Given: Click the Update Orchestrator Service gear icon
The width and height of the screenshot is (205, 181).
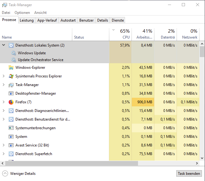Looking at the screenshot, I should click(x=14, y=60).
